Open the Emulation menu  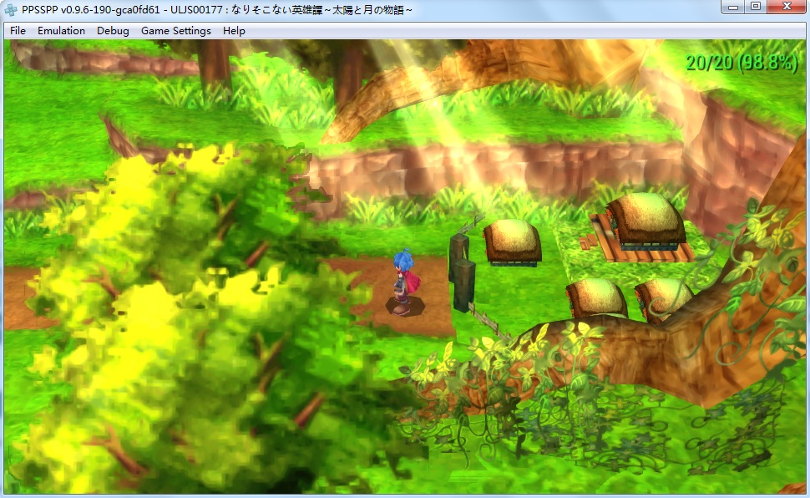point(61,31)
